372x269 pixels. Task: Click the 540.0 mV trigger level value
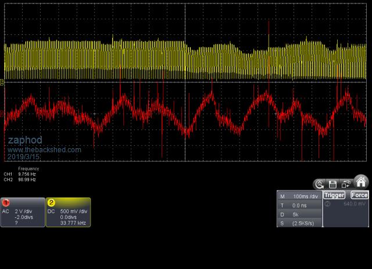353,204
